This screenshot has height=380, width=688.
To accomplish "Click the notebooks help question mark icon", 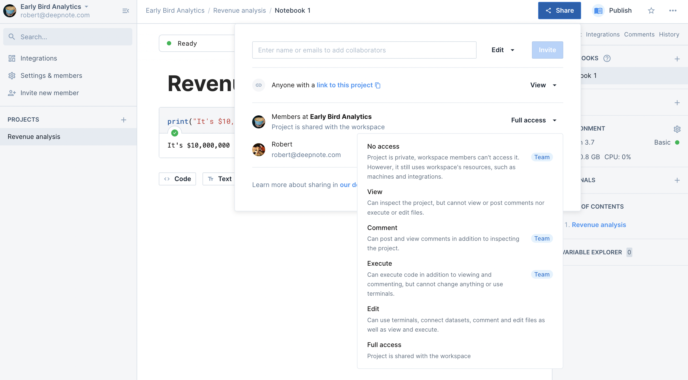I will point(607,58).
